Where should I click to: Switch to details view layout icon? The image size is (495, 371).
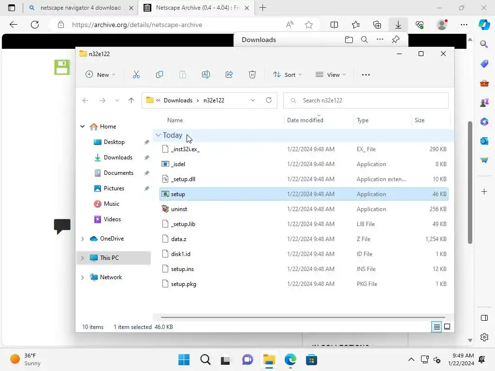tap(437, 327)
